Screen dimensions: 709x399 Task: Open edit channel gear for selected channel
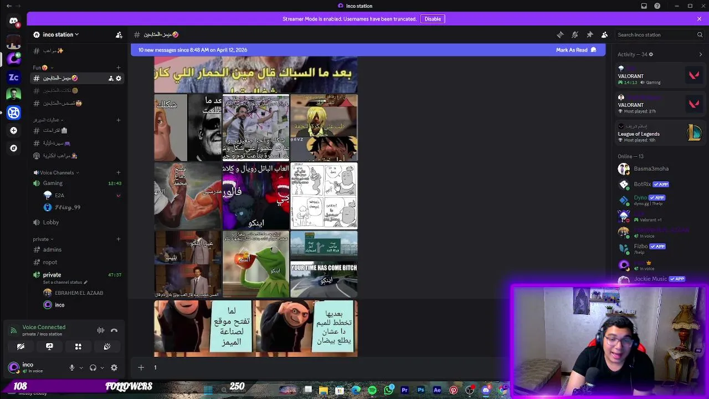[x=119, y=78]
